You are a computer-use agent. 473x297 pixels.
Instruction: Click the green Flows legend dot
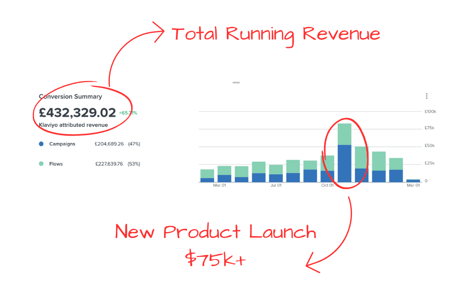click(x=42, y=164)
